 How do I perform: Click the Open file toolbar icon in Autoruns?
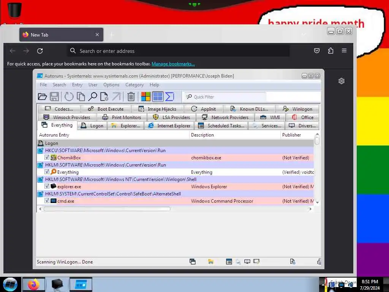tap(43, 97)
